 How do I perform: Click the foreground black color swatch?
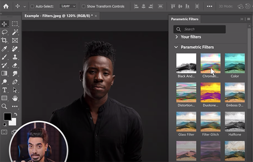(7, 116)
